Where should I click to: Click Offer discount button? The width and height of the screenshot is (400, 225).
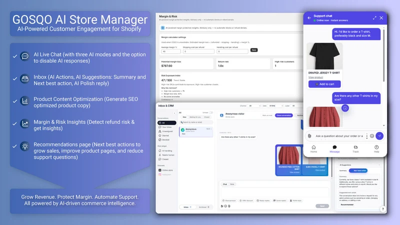246,201
